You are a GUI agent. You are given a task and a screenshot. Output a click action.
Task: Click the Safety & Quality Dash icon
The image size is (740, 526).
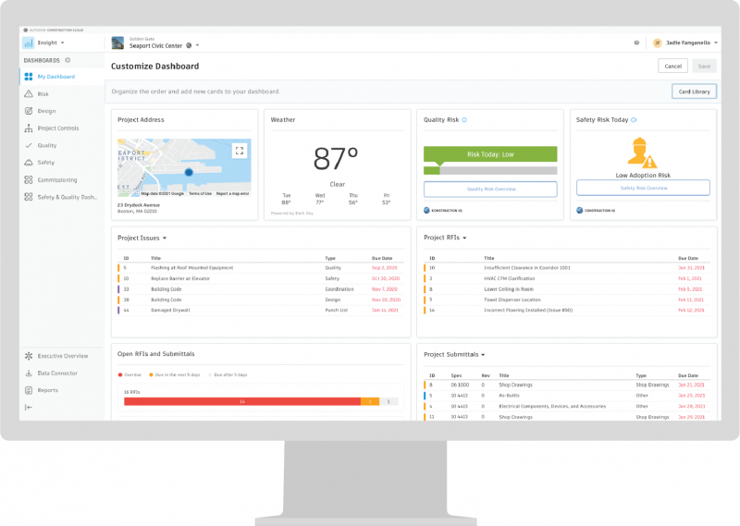pos(29,197)
